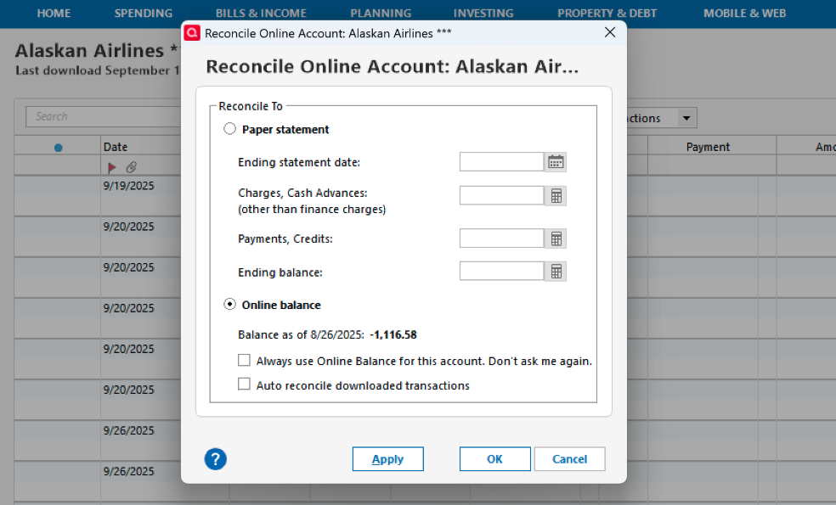Click the Ending statement date input field
The width and height of the screenshot is (836, 505).
coord(502,162)
